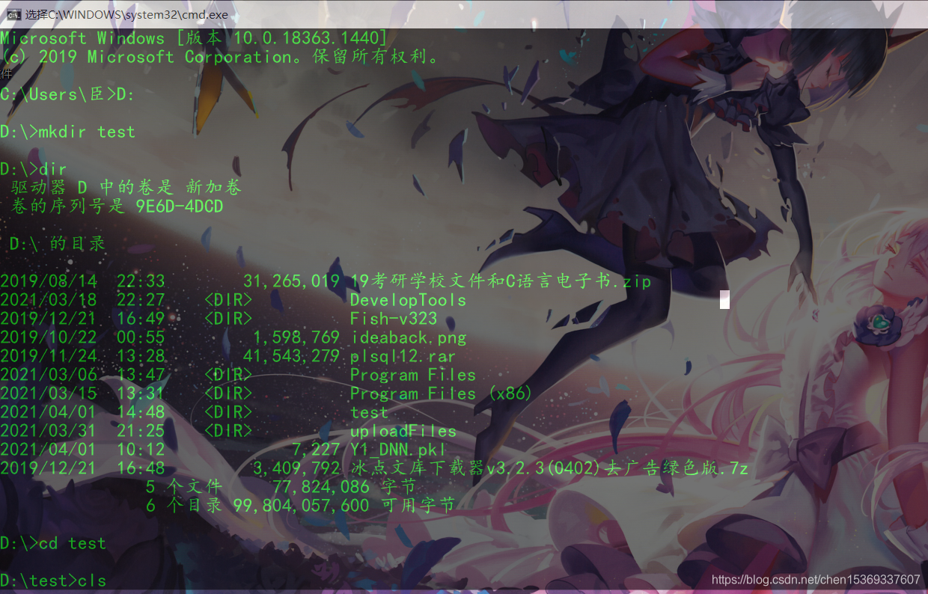This screenshot has height=594, width=928.
Task: Click the date '2019/10/22 00:55'
Action: pos(82,337)
